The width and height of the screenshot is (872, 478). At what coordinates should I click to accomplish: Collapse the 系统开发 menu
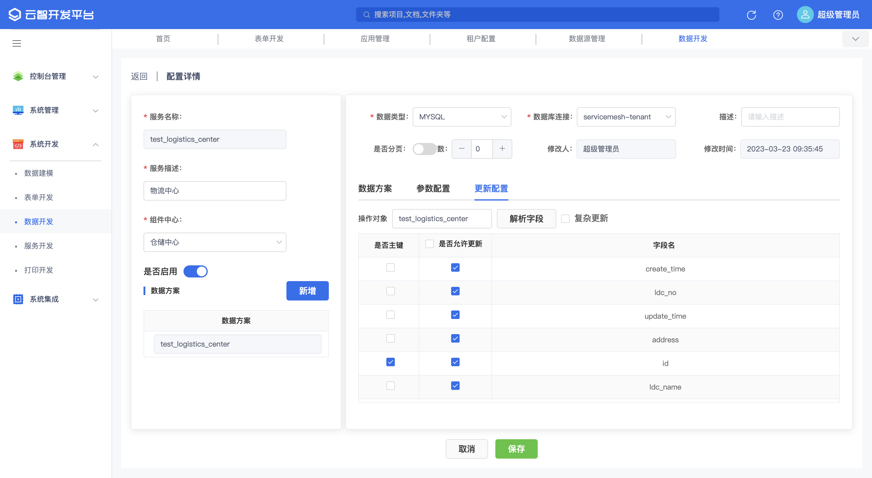(x=96, y=145)
